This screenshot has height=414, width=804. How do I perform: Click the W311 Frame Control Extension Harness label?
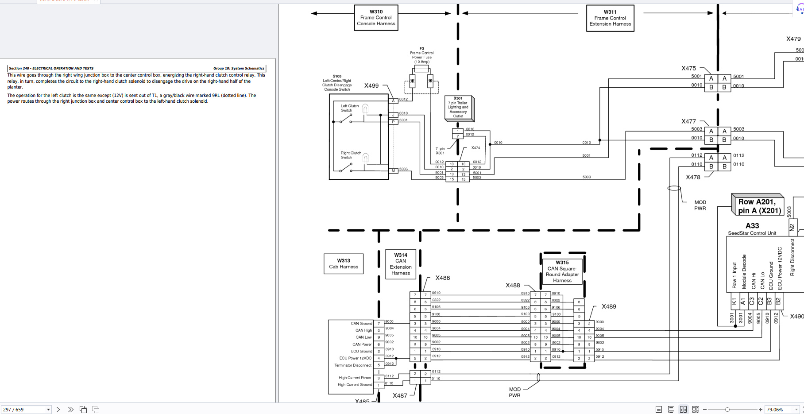(610, 18)
